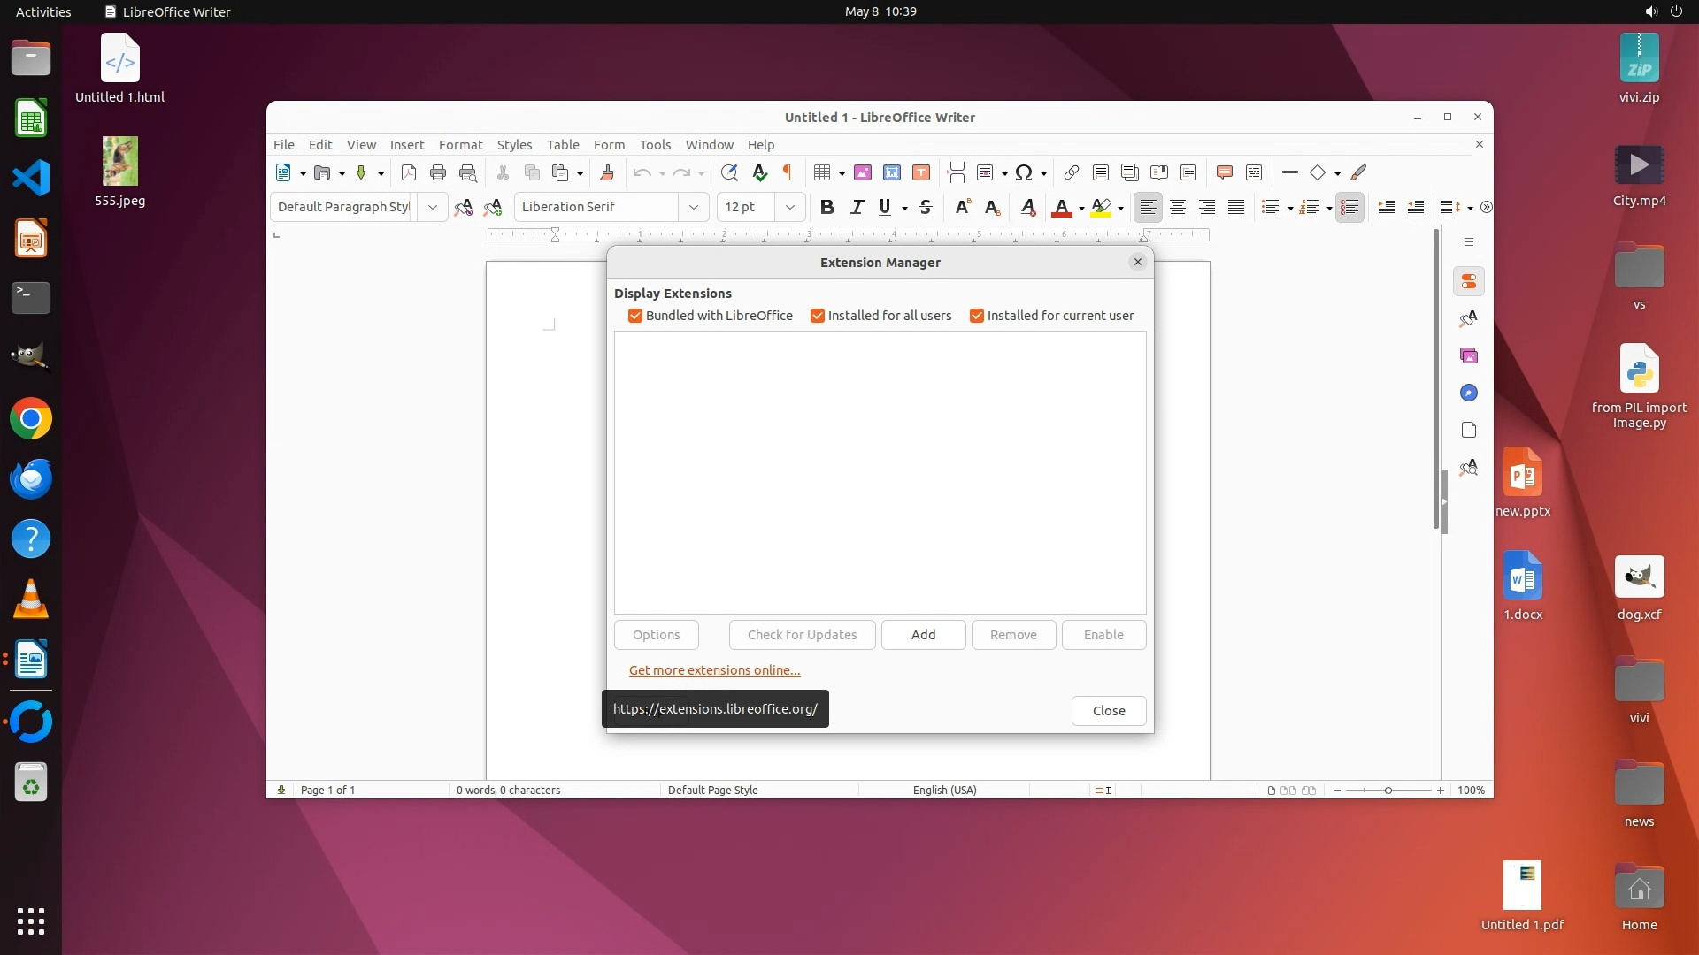Image resolution: width=1699 pixels, height=955 pixels.
Task: Expand the Paragraph Style dropdown
Action: coord(432,207)
